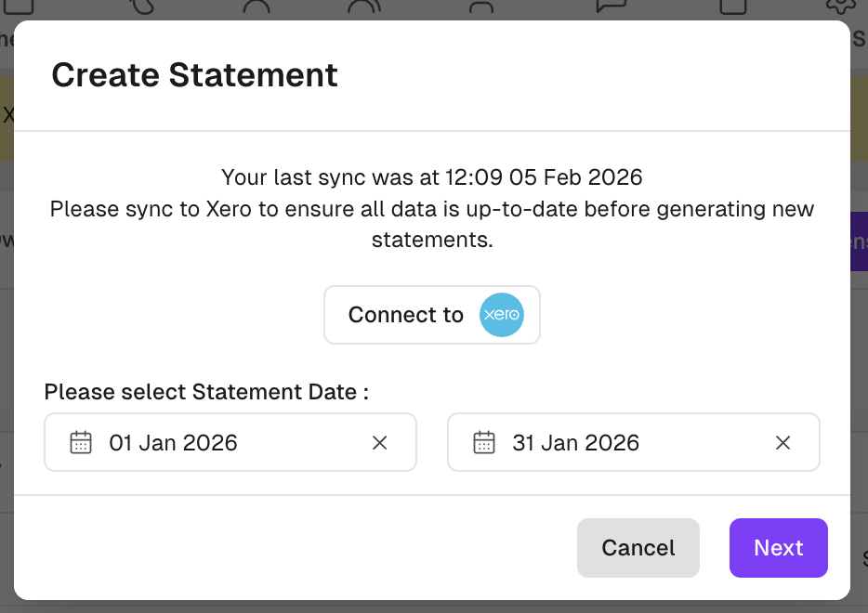
Task: Clear the 31 Jan 2026 end date
Action: pyautogui.click(x=783, y=443)
